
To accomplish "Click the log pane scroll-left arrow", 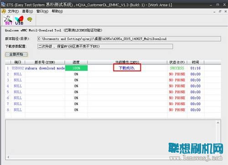I will tap(8, 157).
